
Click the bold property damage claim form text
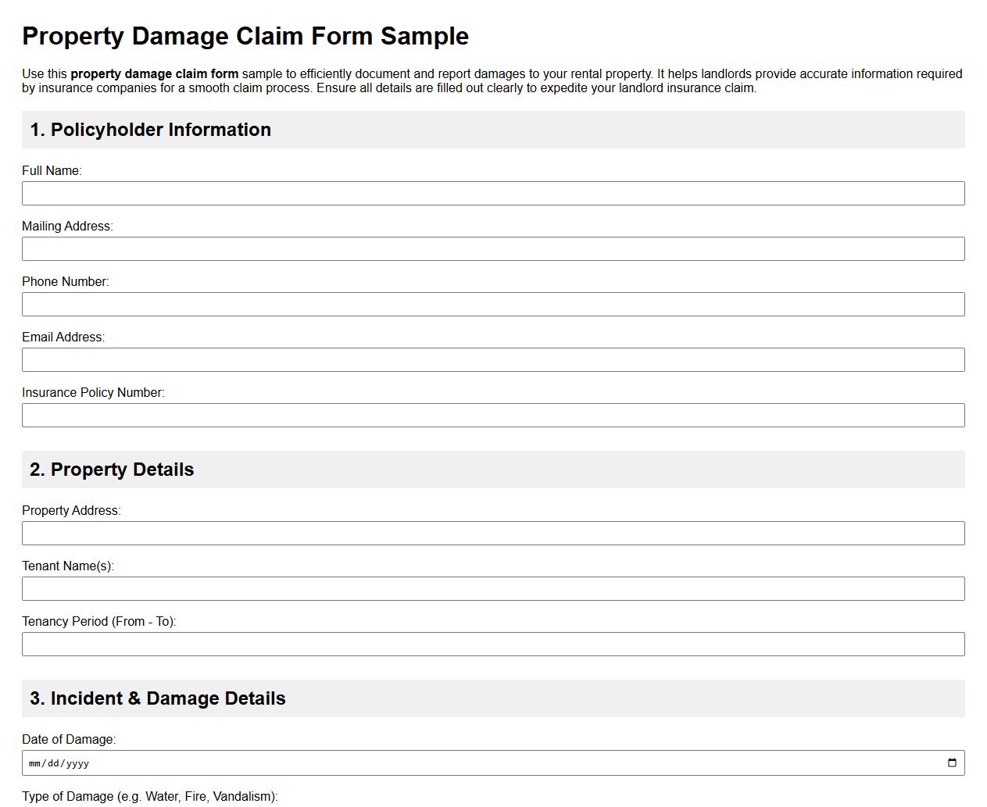[x=154, y=73]
